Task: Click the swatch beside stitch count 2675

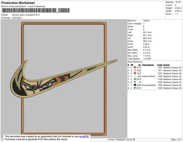Action: coord(135,79)
